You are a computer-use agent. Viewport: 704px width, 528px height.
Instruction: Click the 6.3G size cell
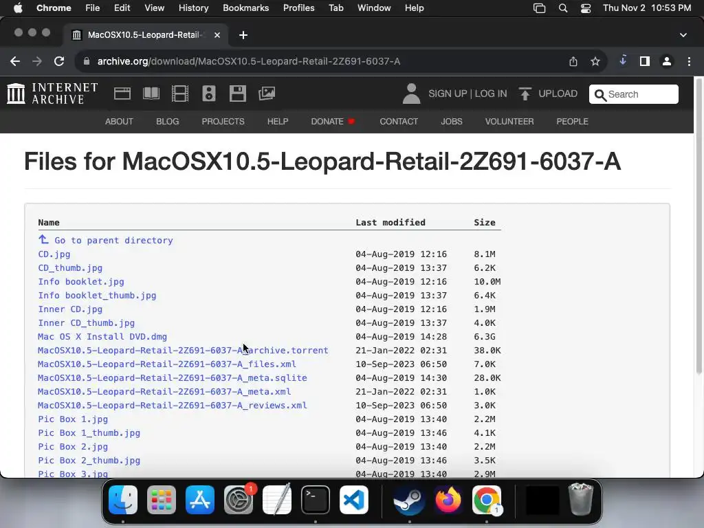pyautogui.click(x=483, y=337)
